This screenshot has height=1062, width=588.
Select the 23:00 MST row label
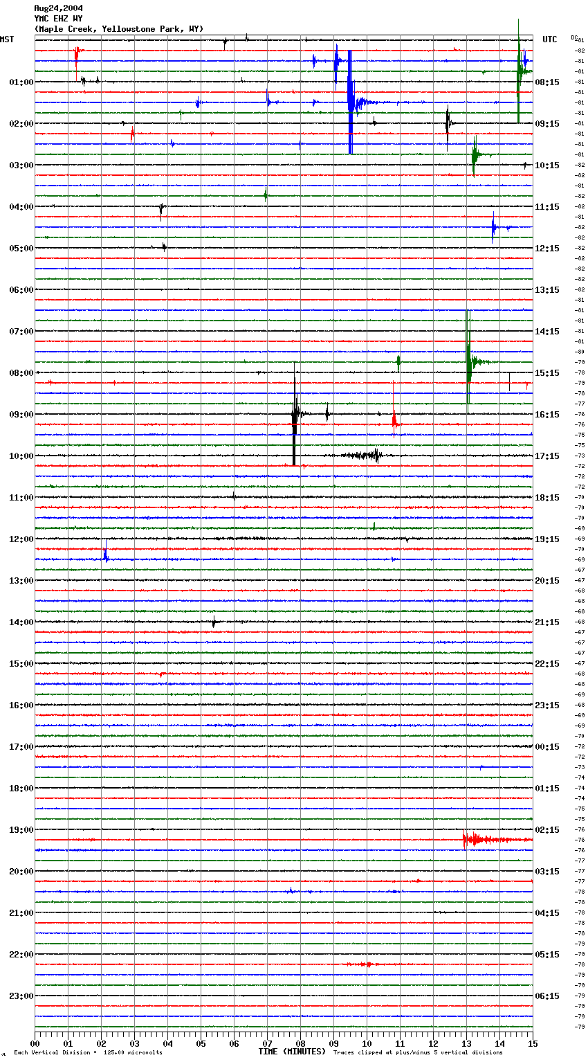(x=21, y=996)
